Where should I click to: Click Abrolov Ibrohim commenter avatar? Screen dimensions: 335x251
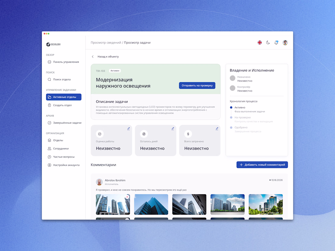(99, 182)
